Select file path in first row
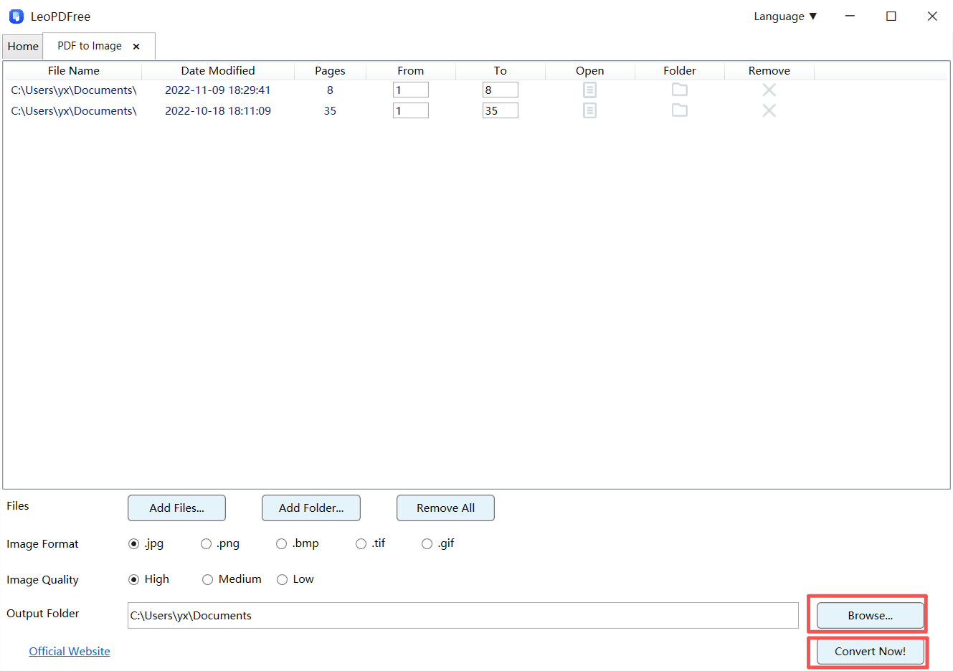953x671 pixels. click(x=74, y=90)
